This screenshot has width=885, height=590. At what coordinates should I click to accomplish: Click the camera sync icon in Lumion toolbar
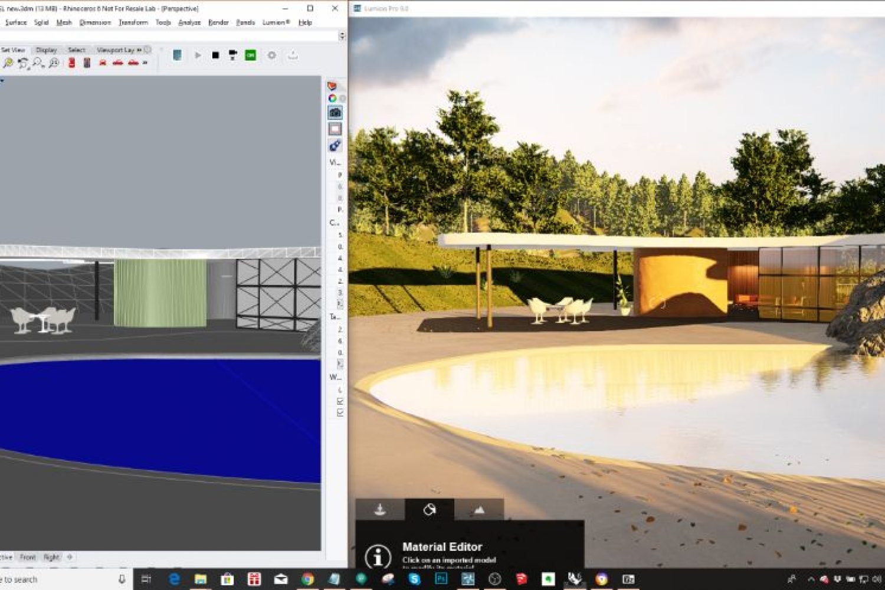coord(233,55)
